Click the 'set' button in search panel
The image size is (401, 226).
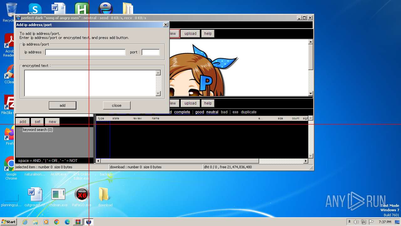(38, 122)
